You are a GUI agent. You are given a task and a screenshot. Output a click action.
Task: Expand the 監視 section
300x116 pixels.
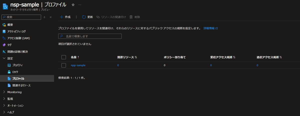[4, 99]
